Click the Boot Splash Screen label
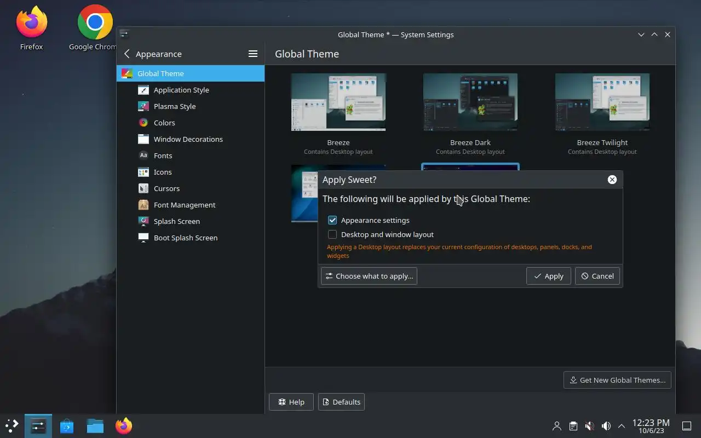 coord(186,238)
